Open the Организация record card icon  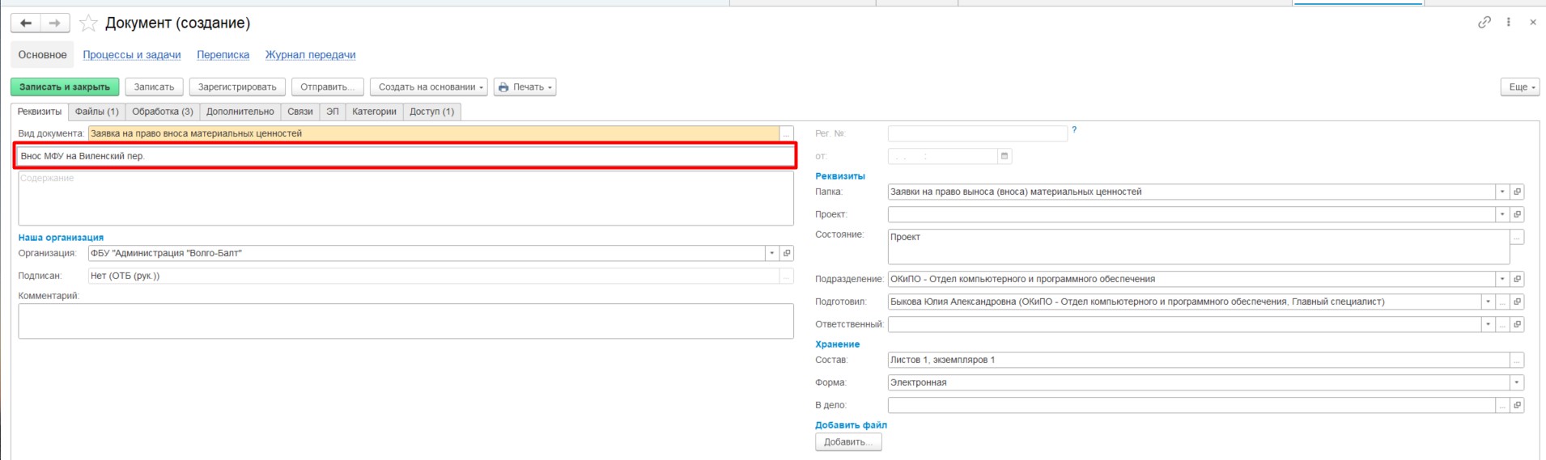pos(786,253)
